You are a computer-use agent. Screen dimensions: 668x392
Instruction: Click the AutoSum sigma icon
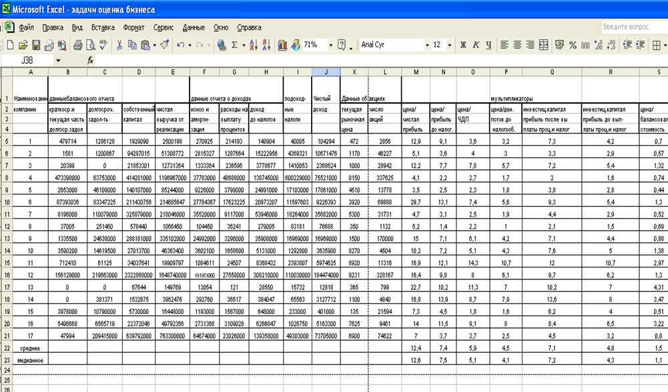[x=235, y=45]
